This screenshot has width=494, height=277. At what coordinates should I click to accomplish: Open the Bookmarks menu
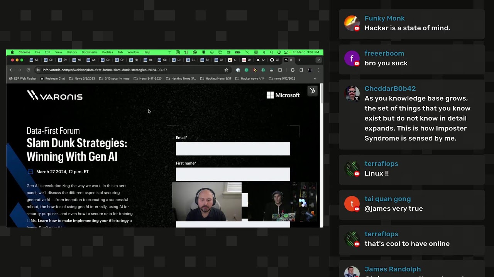(x=89, y=52)
